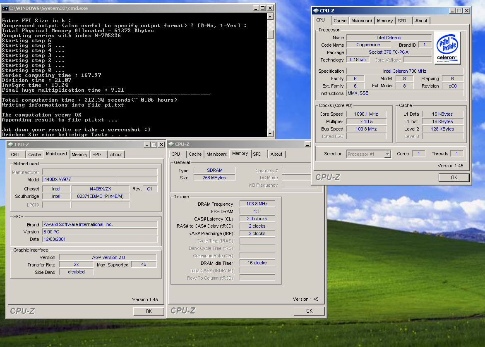The height and width of the screenshot is (347, 485).
Task: Click the "Total computation time" line in cmd
Action: (x=89, y=100)
